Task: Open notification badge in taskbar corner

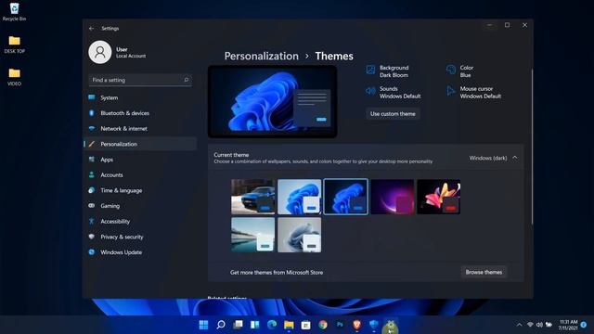Action: coord(584,325)
